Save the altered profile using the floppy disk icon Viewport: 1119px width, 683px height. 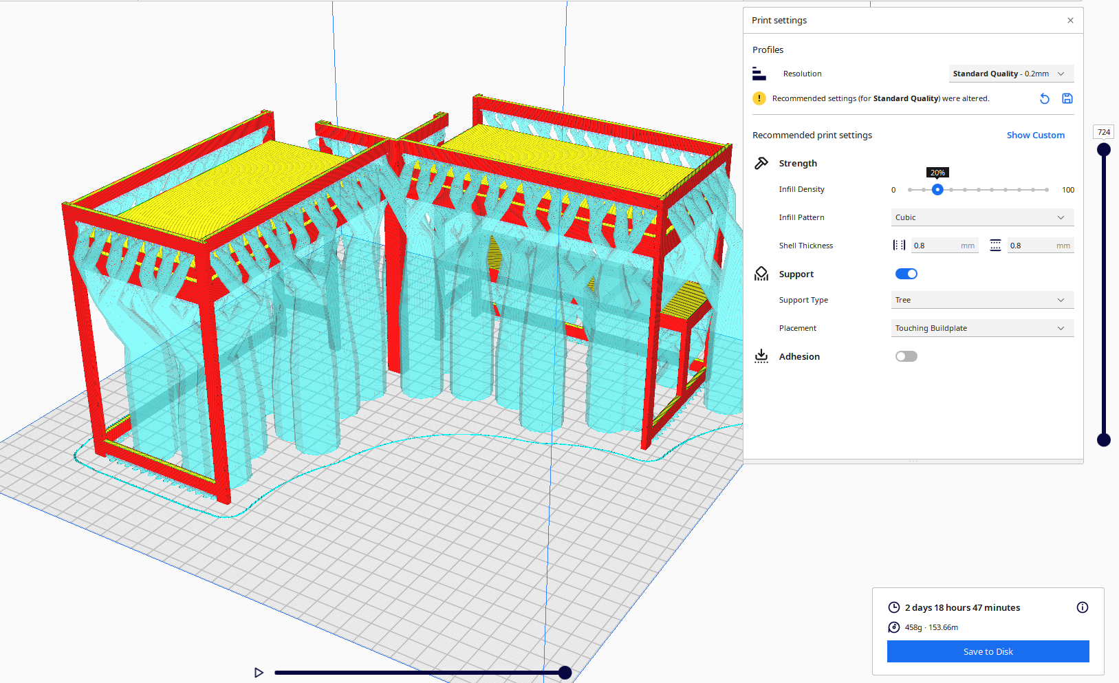click(1067, 98)
